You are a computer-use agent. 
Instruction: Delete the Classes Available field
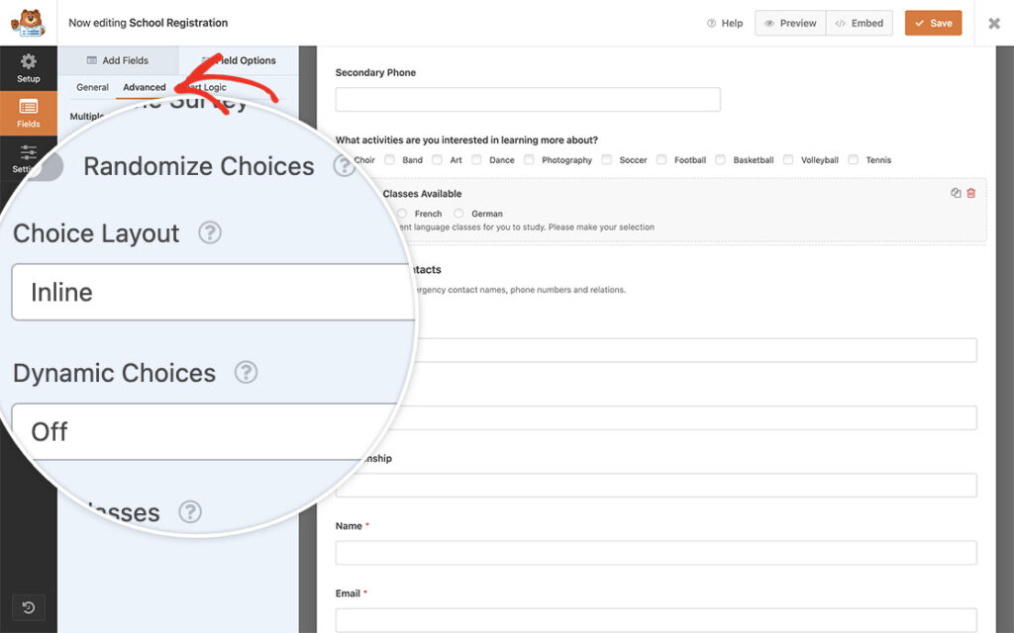970,193
